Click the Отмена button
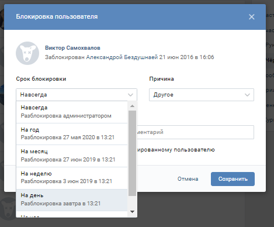 [x=188, y=179]
